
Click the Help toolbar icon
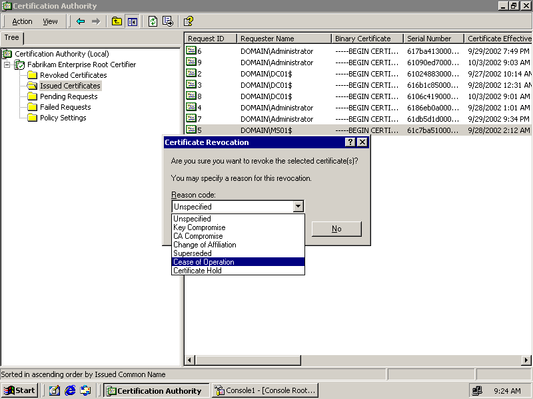click(189, 21)
